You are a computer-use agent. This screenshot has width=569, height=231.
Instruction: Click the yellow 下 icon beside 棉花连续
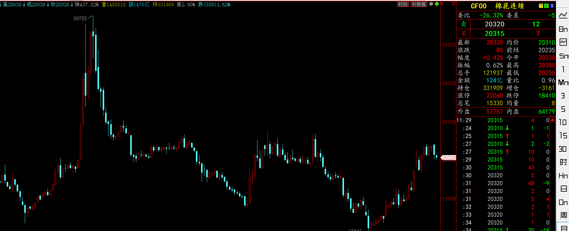(x=541, y=6)
